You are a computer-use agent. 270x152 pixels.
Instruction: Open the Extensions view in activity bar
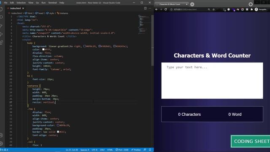(1, 43)
